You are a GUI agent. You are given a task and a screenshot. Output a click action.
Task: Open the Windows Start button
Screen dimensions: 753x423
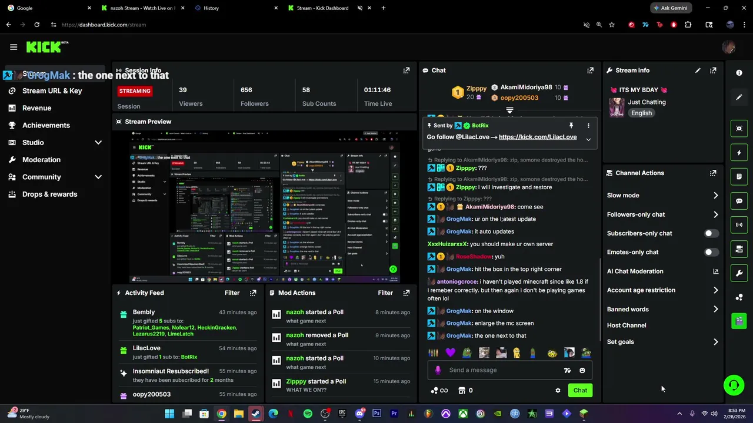169,414
